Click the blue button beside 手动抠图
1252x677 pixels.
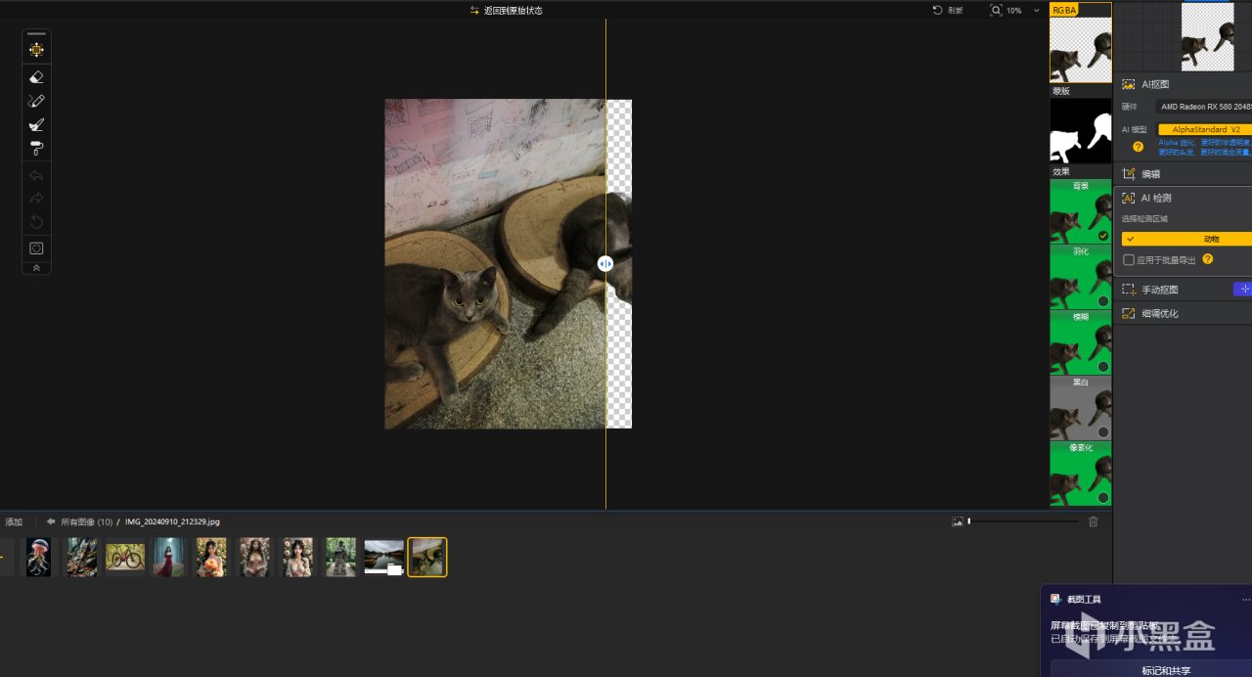point(1243,289)
